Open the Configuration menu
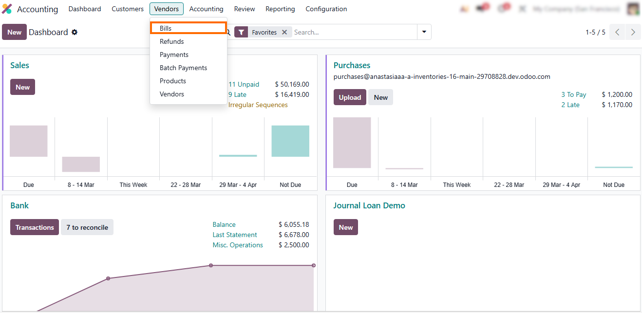642x313 pixels. point(326,9)
